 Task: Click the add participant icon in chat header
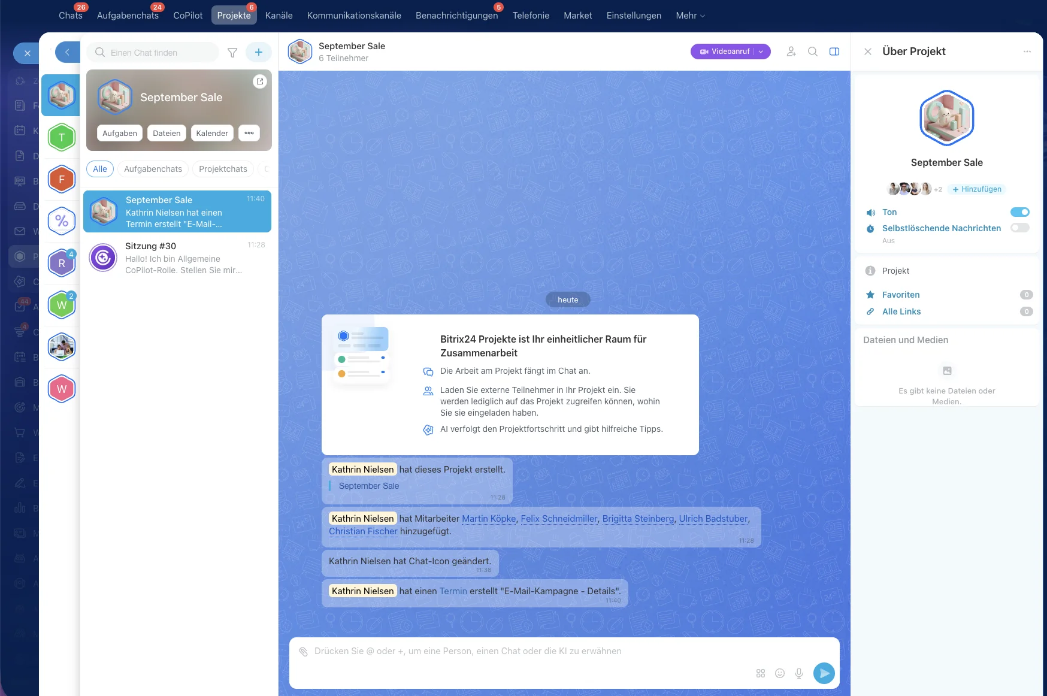click(791, 52)
